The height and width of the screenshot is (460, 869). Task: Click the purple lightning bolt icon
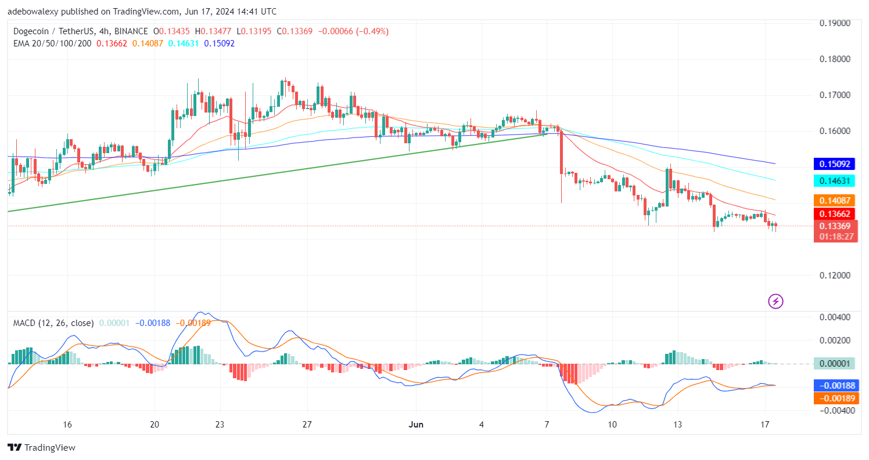point(776,301)
